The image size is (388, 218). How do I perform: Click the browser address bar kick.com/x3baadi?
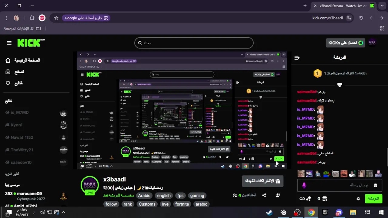click(328, 18)
